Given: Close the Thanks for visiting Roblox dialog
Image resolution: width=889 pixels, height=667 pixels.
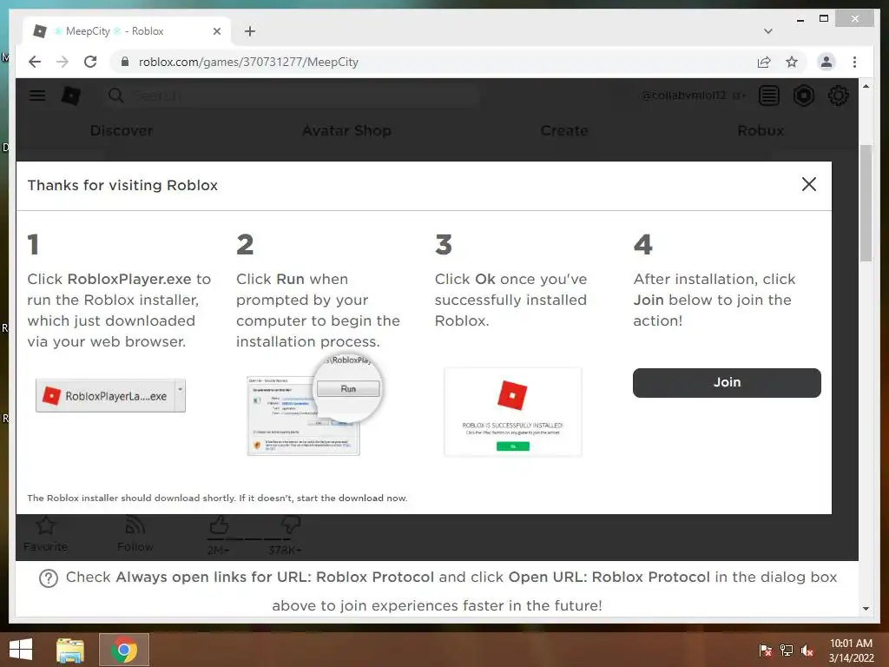Looking at the screenshot, I should point(809,184).
